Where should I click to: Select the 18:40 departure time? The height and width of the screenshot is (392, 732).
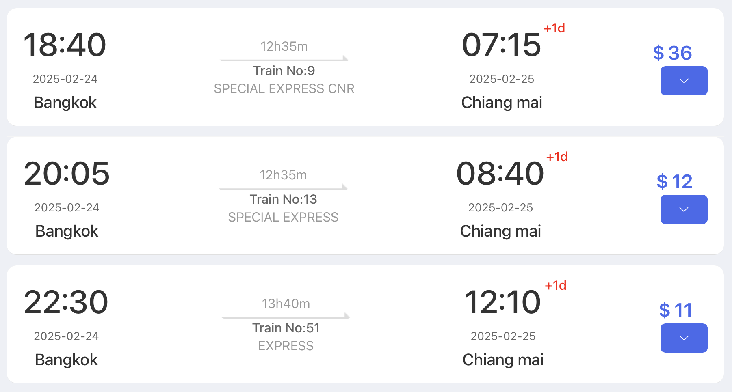tap(65, 45)
